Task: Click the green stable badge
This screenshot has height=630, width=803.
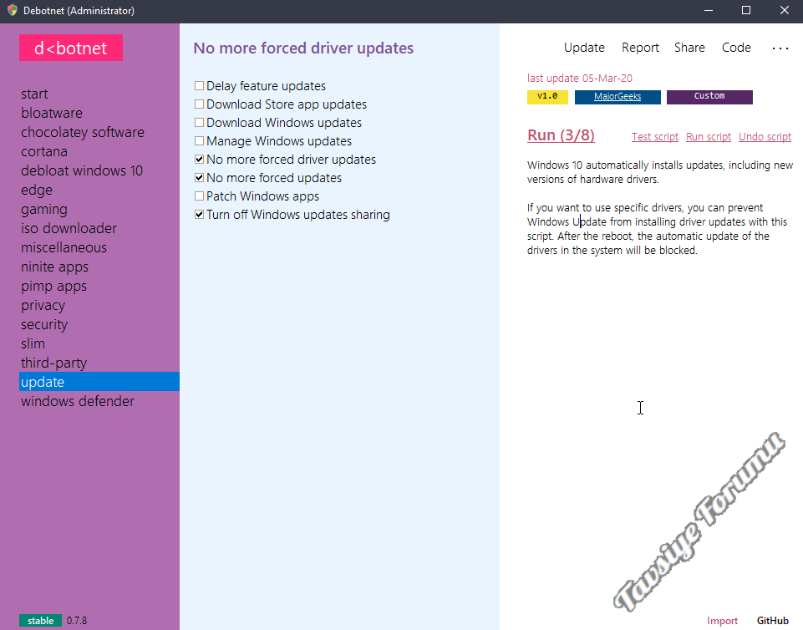Action: [40, 621]
